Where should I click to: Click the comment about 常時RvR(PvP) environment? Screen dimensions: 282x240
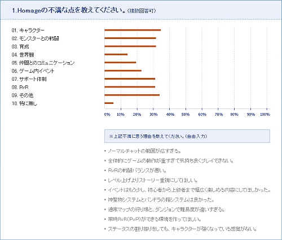[155, 219]
